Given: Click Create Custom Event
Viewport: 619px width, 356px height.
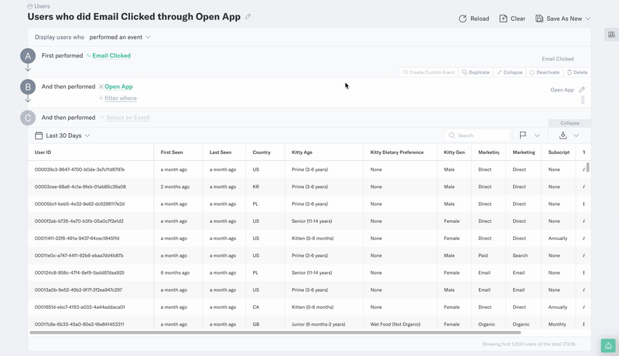Looking at the screenshot, I should click(x=429, y=72).
